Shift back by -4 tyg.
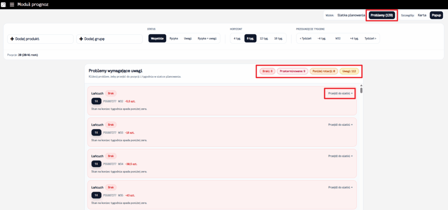448x210 pixels. (322, 38)
